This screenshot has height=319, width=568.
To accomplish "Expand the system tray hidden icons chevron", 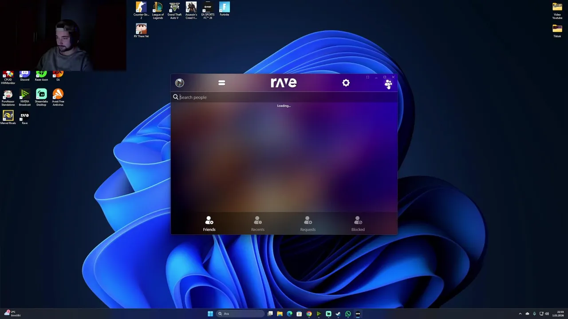I will point(520,314).
